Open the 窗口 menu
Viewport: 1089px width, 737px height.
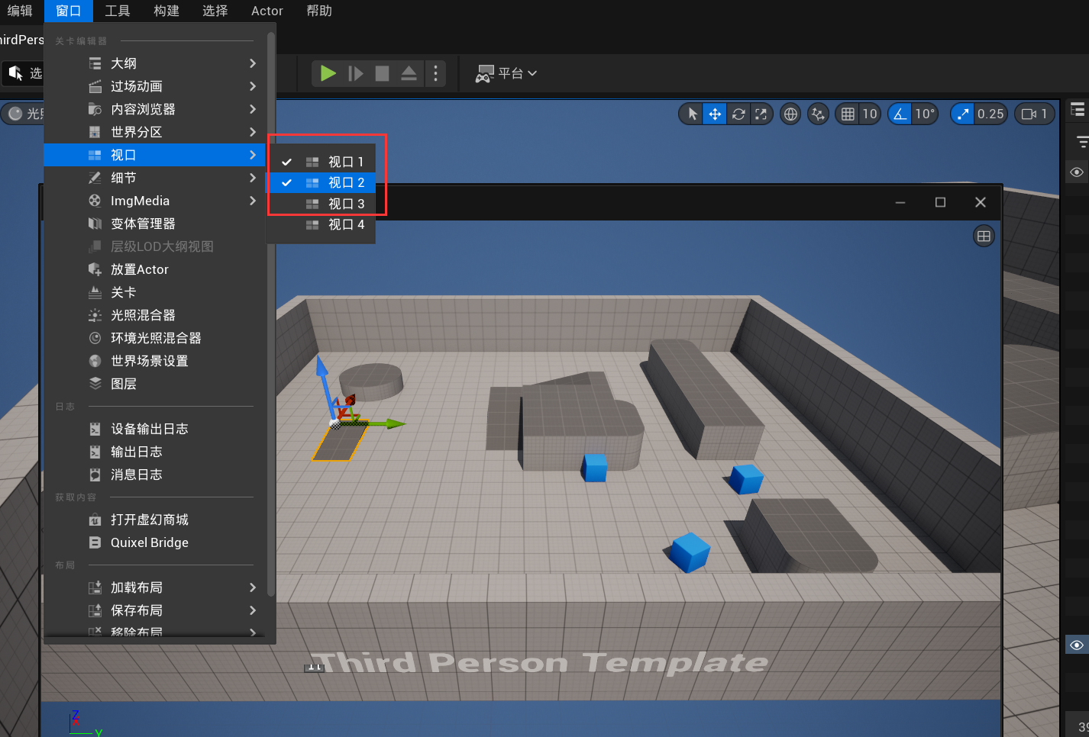tap(68, 11)
